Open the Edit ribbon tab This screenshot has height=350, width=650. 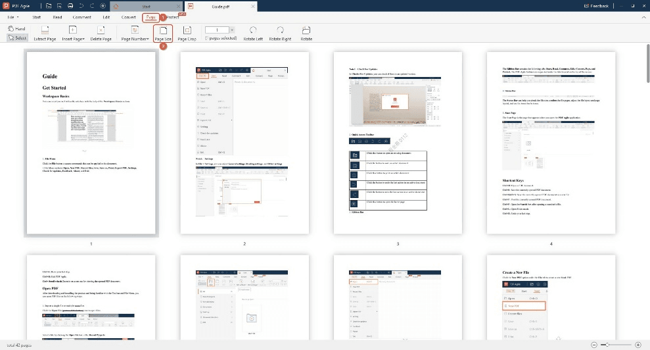(x=106, y=17)
